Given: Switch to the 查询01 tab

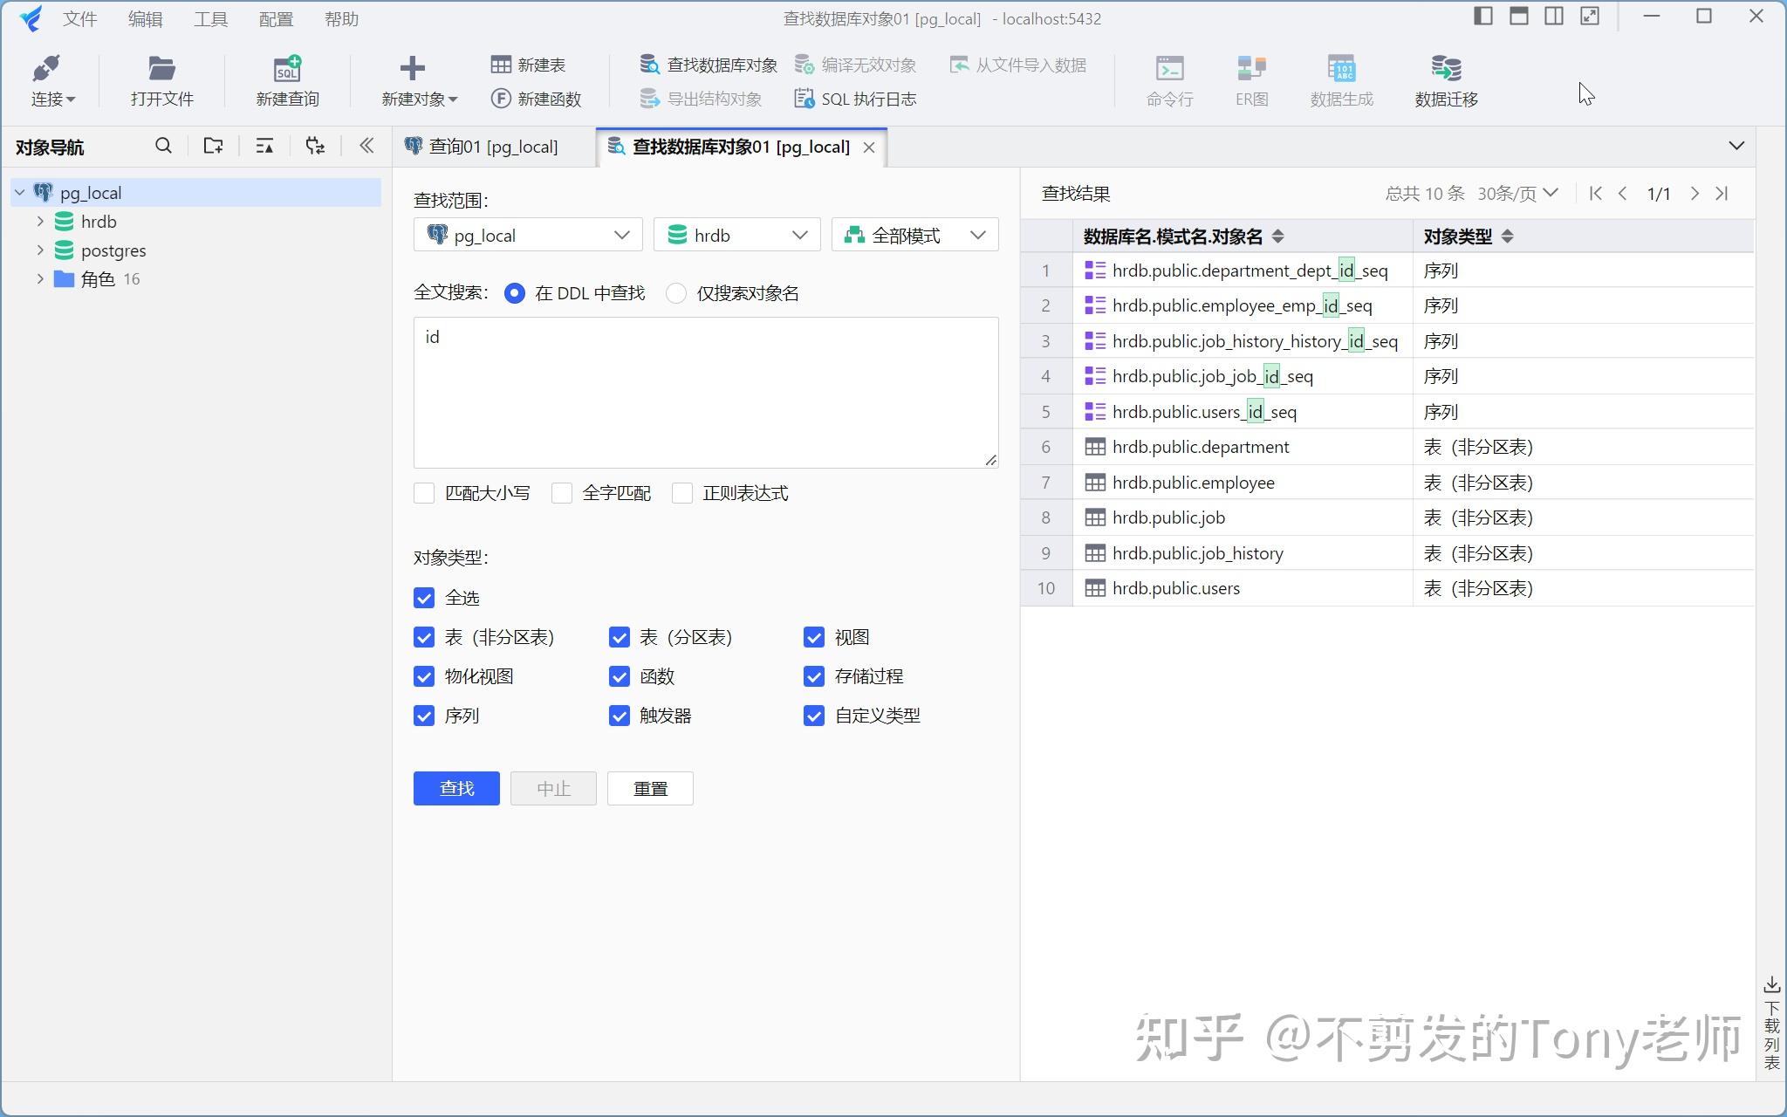Looking at the screenshot, I should [491, 146].
